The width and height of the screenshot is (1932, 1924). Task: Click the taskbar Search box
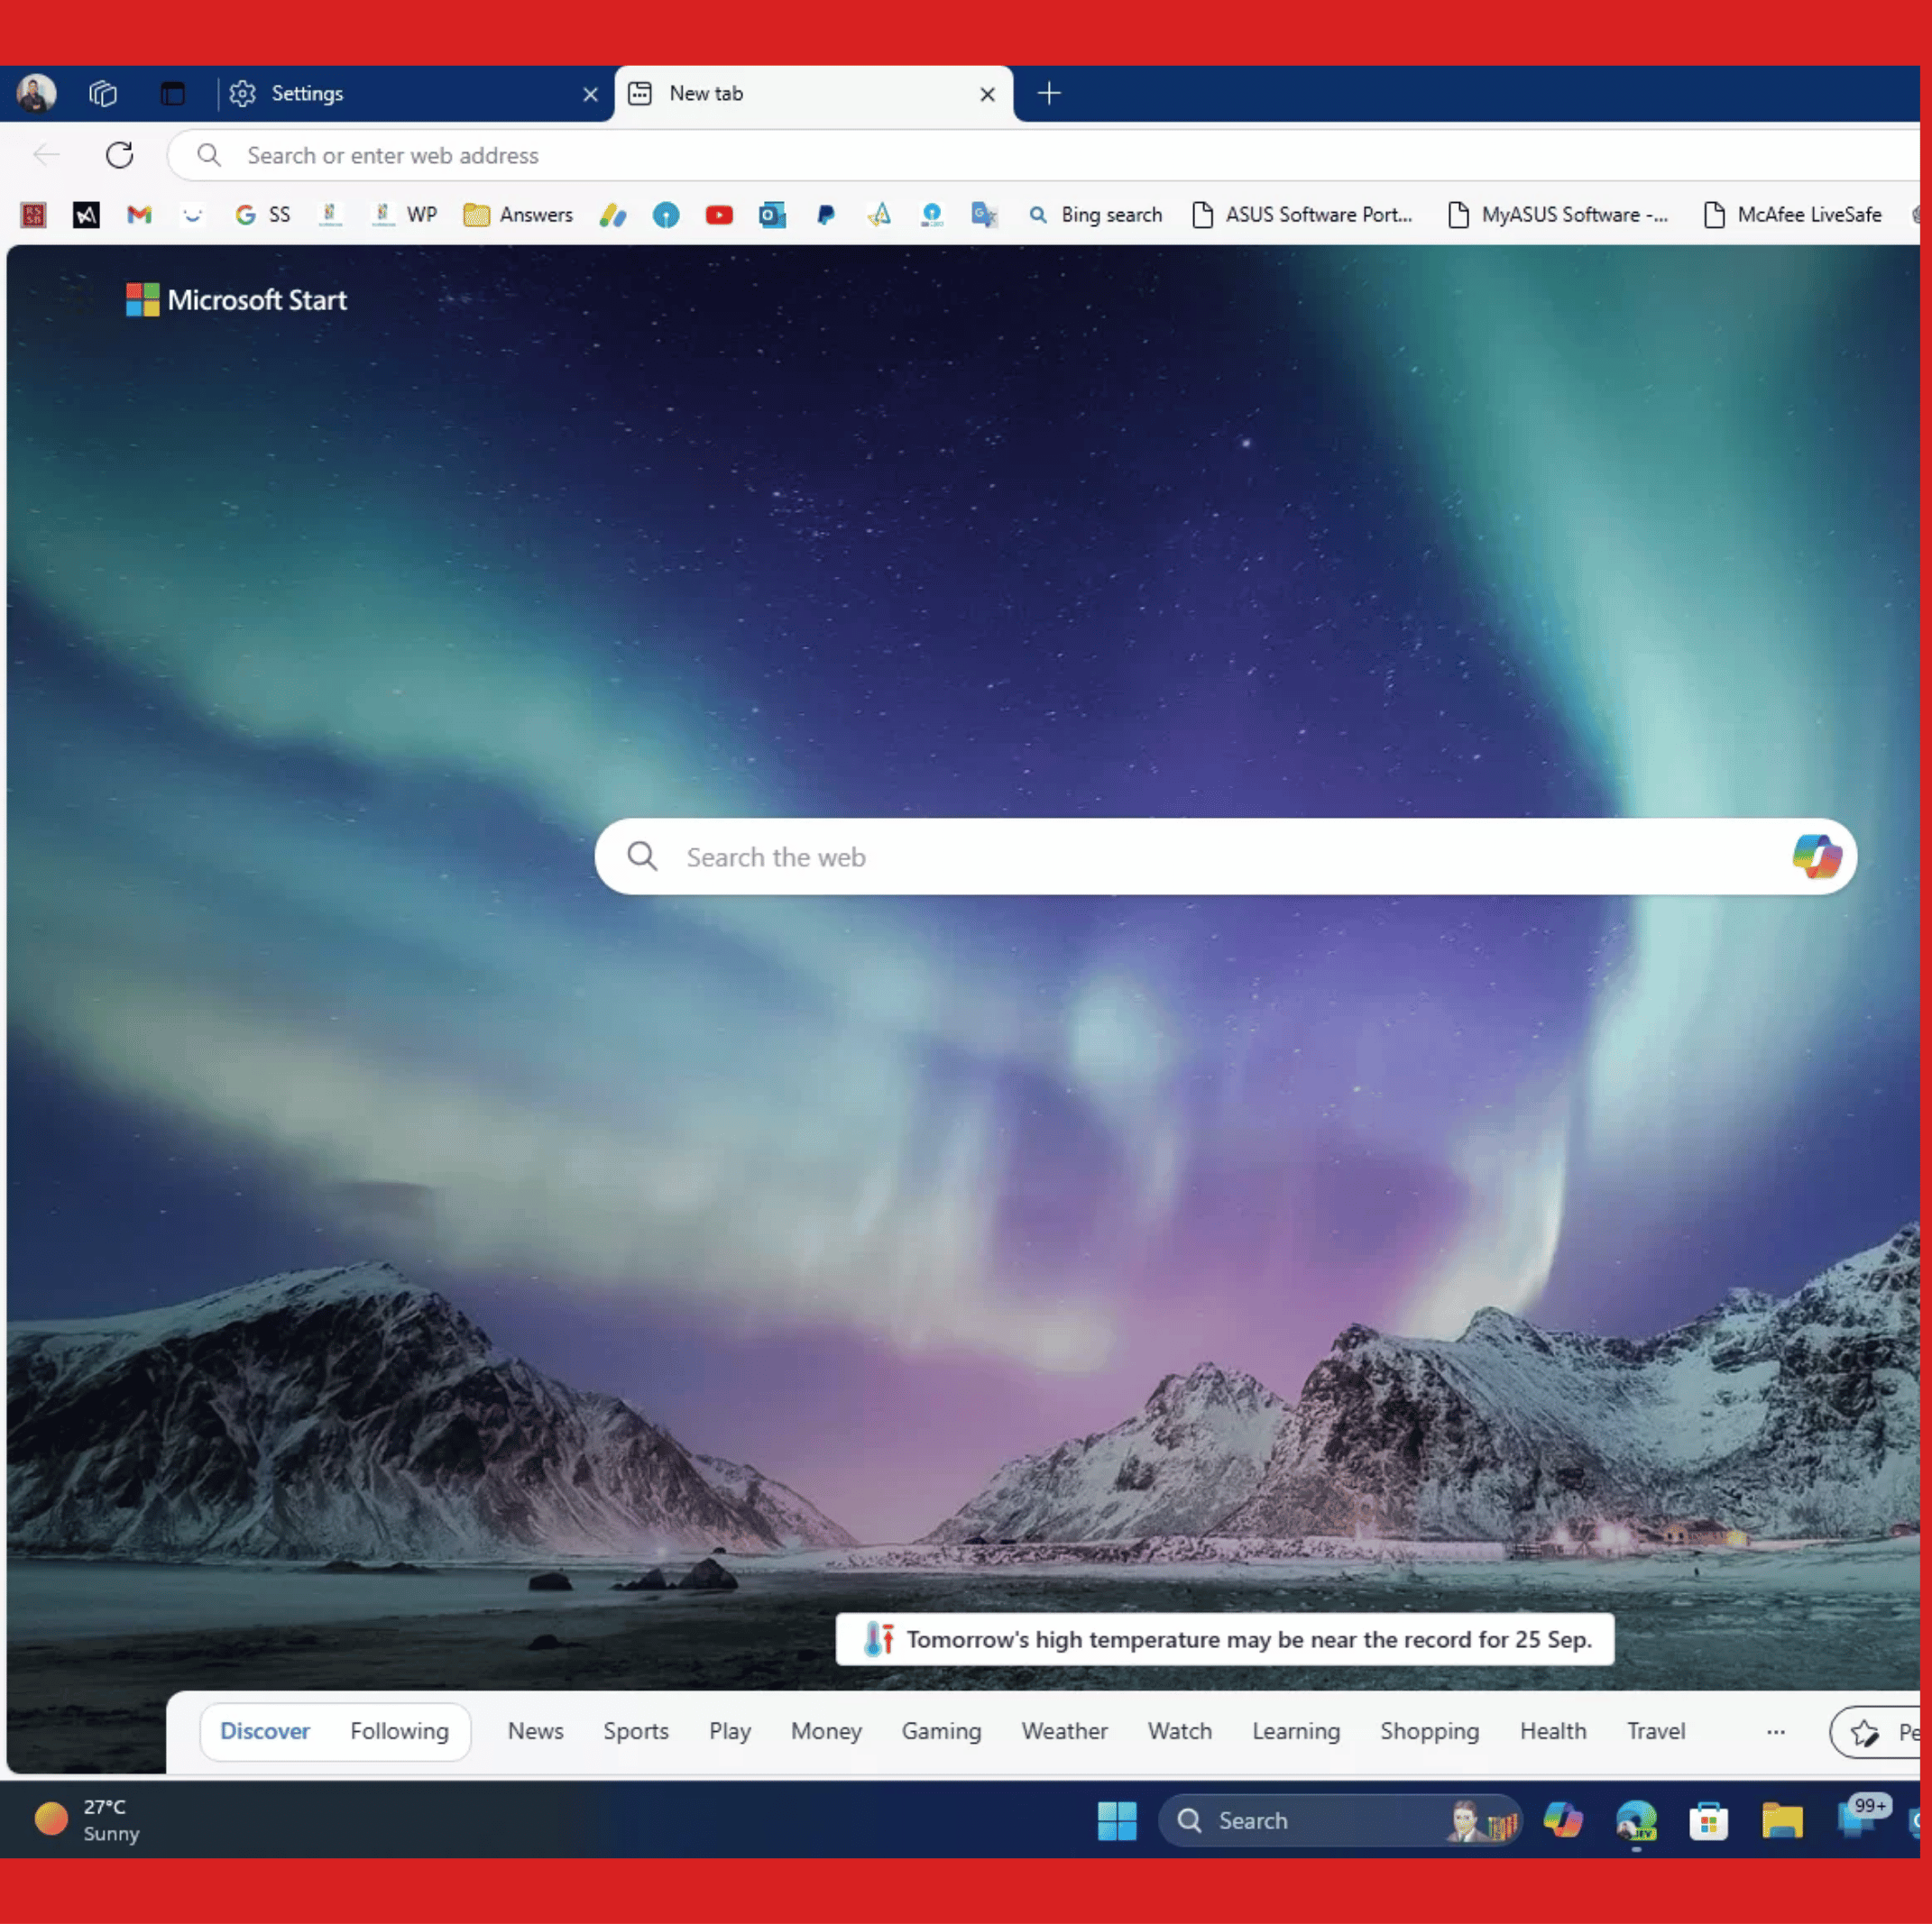pyautogui.click(x=1340, y=1821)
